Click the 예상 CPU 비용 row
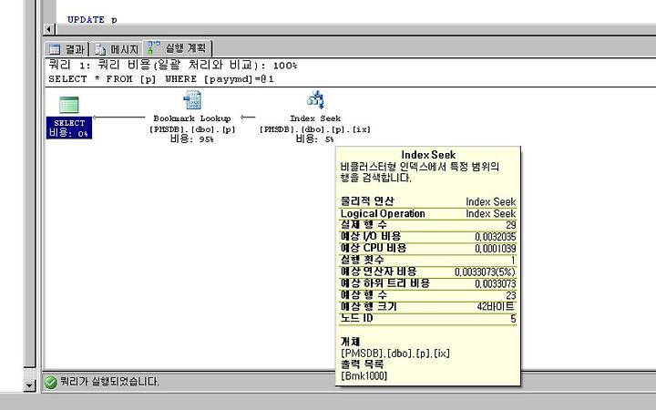 (x=428, y=249)
